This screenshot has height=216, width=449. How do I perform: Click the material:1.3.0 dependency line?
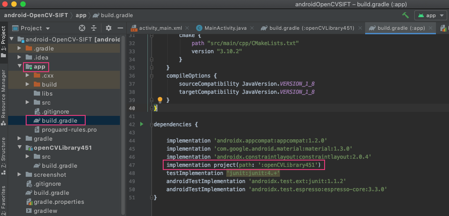(259, 149)
